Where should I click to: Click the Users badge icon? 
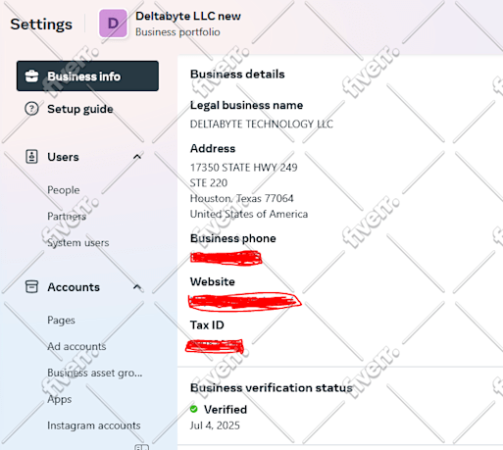pyautogui.click(x=31, y=157)
